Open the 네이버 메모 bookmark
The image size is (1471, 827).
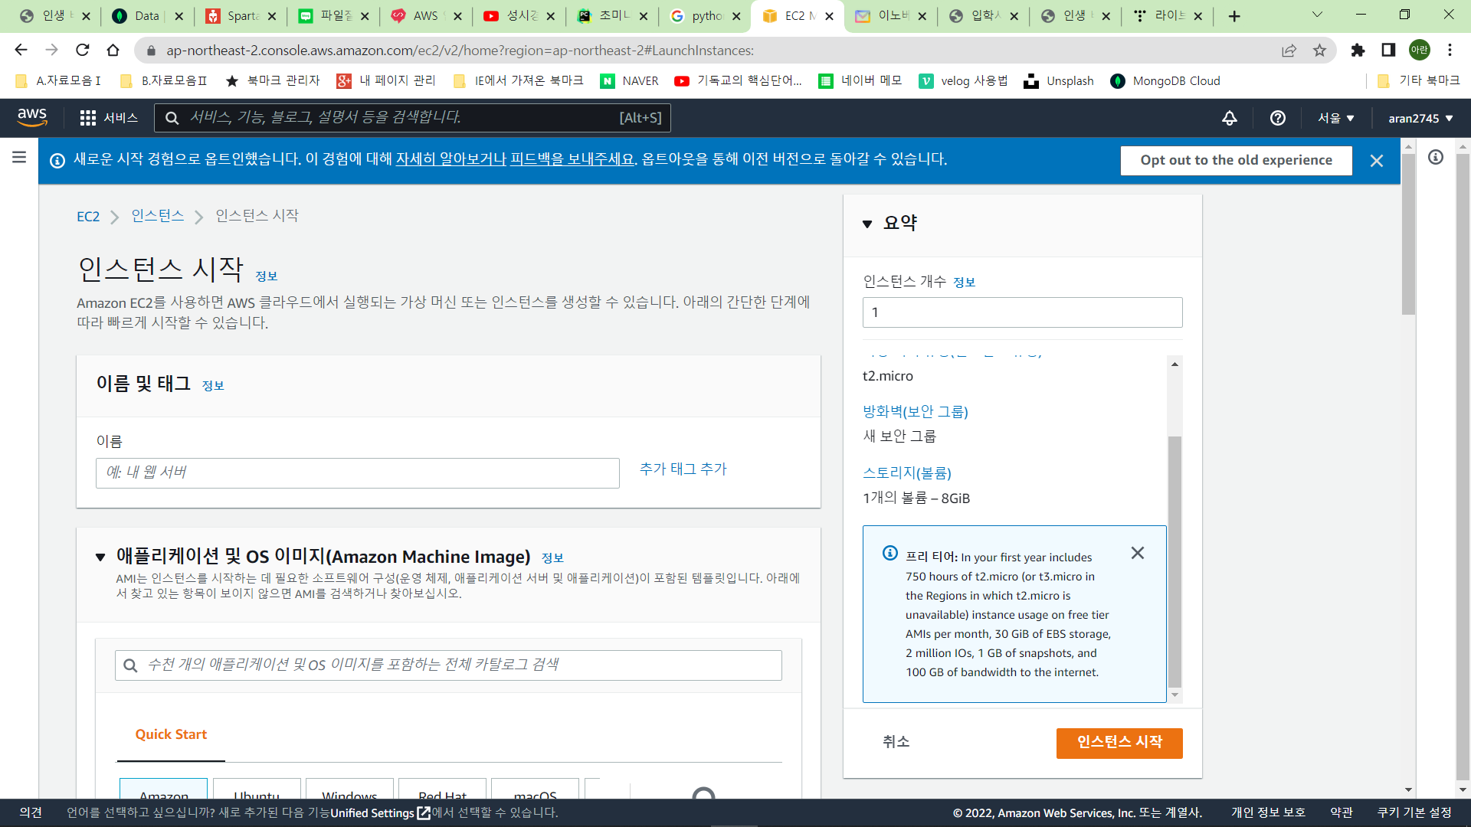pos(860,81)
